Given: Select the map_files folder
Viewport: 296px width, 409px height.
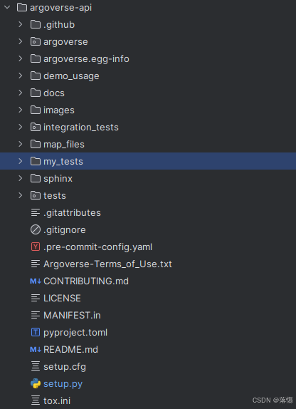Looking at the screenshot, I should 148,144.
